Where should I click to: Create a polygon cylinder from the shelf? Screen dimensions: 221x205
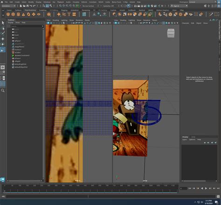(18, 14)
